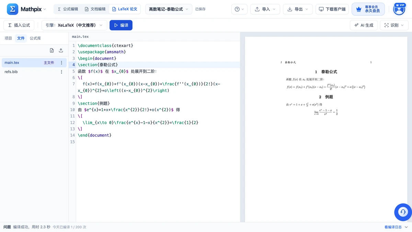Switch to the 文档编辑 tab
Image resolution: width=412 pixels, height=232 pixels.
[x=95, y=9]
